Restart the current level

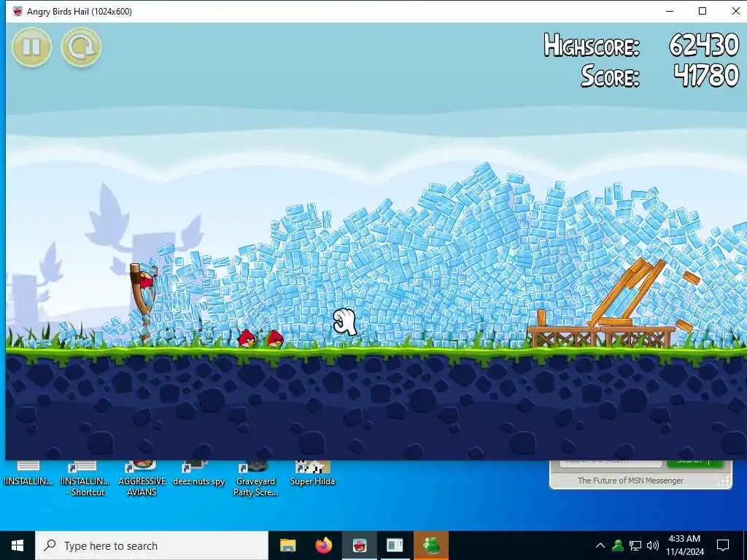pos(81,47)
